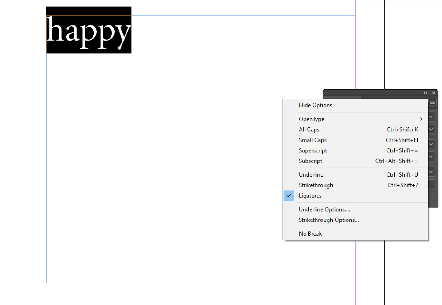Underline the selected text

click(x=311, y=175)
